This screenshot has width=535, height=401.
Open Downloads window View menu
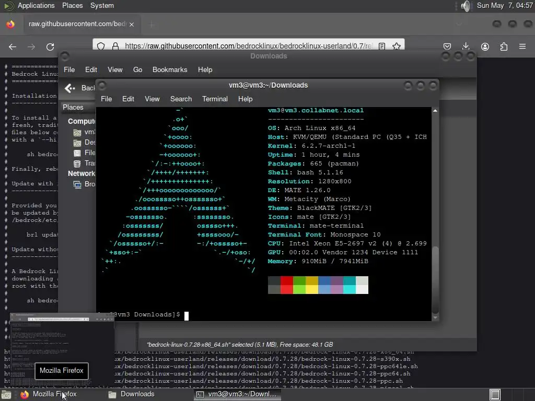(x=115, y=69)
